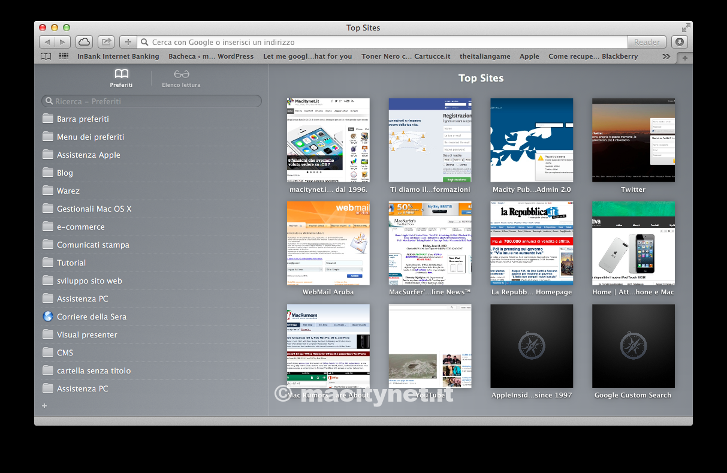Viewport: 727px width, 473px height.
Task: Open Barra preferiti folder
Action: pos(151,119)
